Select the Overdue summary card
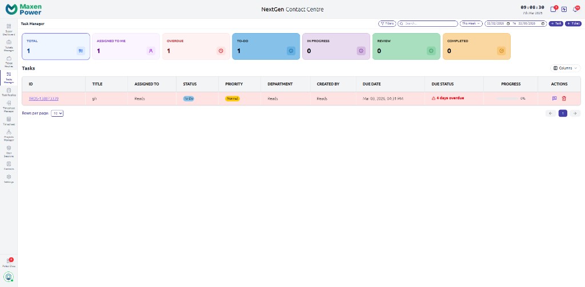Image resolution: width=585 pixels, height=287 pixels. point(195,46)
